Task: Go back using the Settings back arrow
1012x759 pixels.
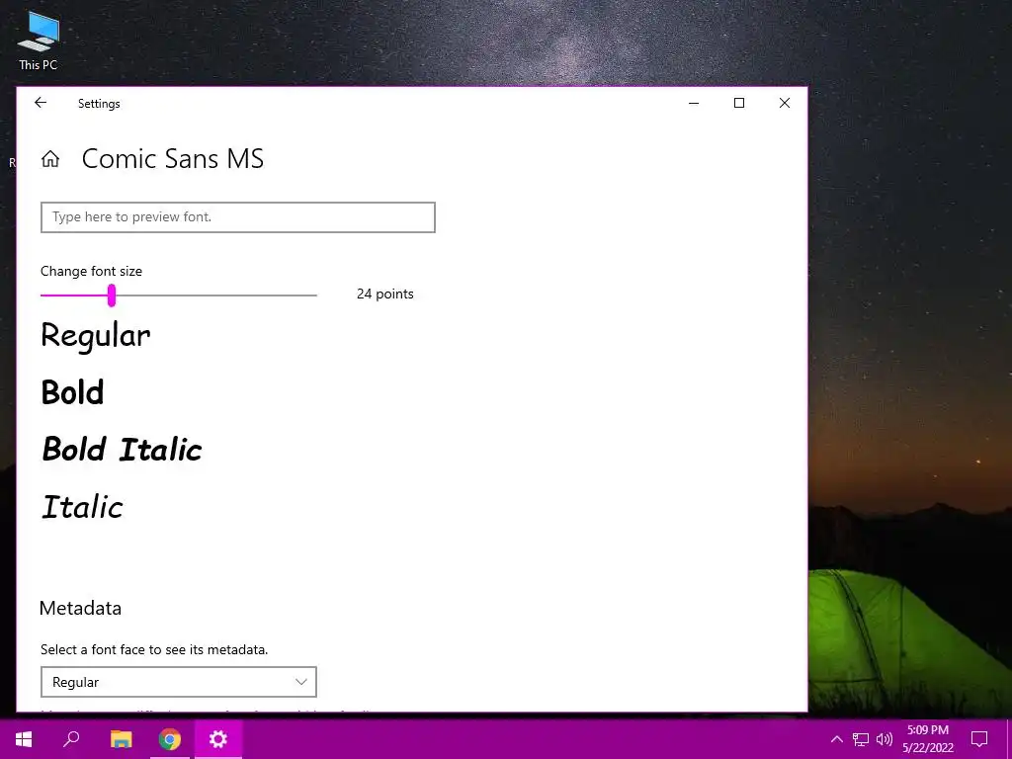Action: point(41,103)
